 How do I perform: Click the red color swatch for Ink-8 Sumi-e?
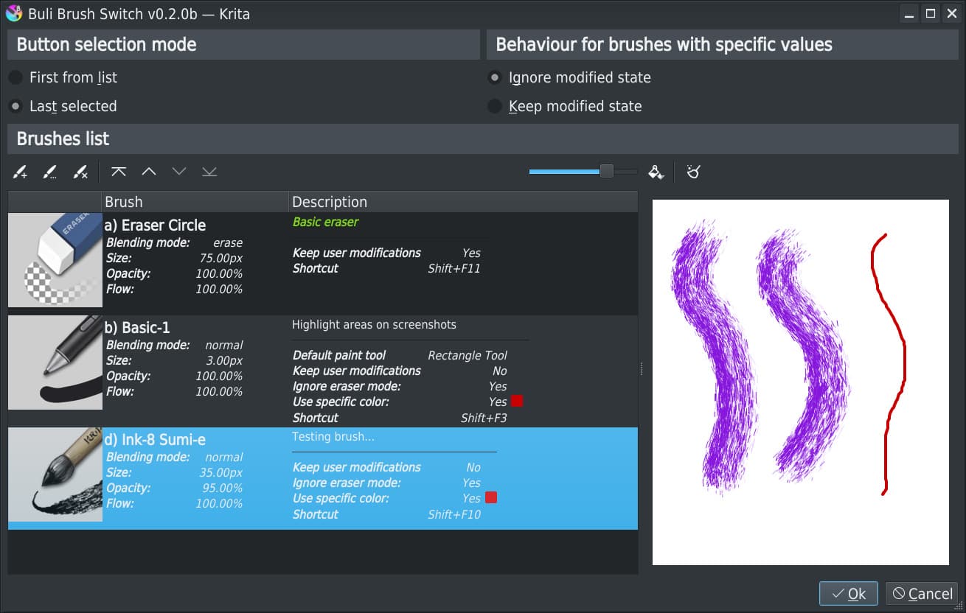tap(491, 497)
